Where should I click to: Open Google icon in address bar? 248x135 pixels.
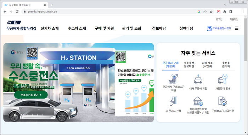199,12
